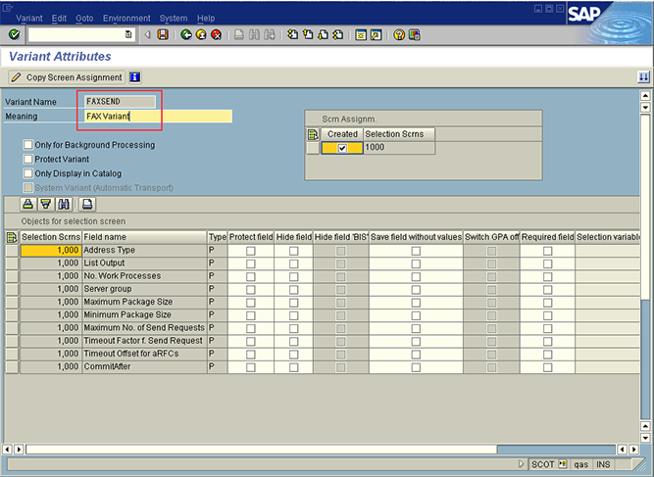Image resolution: width=654 pixels, height=477 pixels.
Task: Expand status bar with right triangle
Action: [x=521, y=463]
